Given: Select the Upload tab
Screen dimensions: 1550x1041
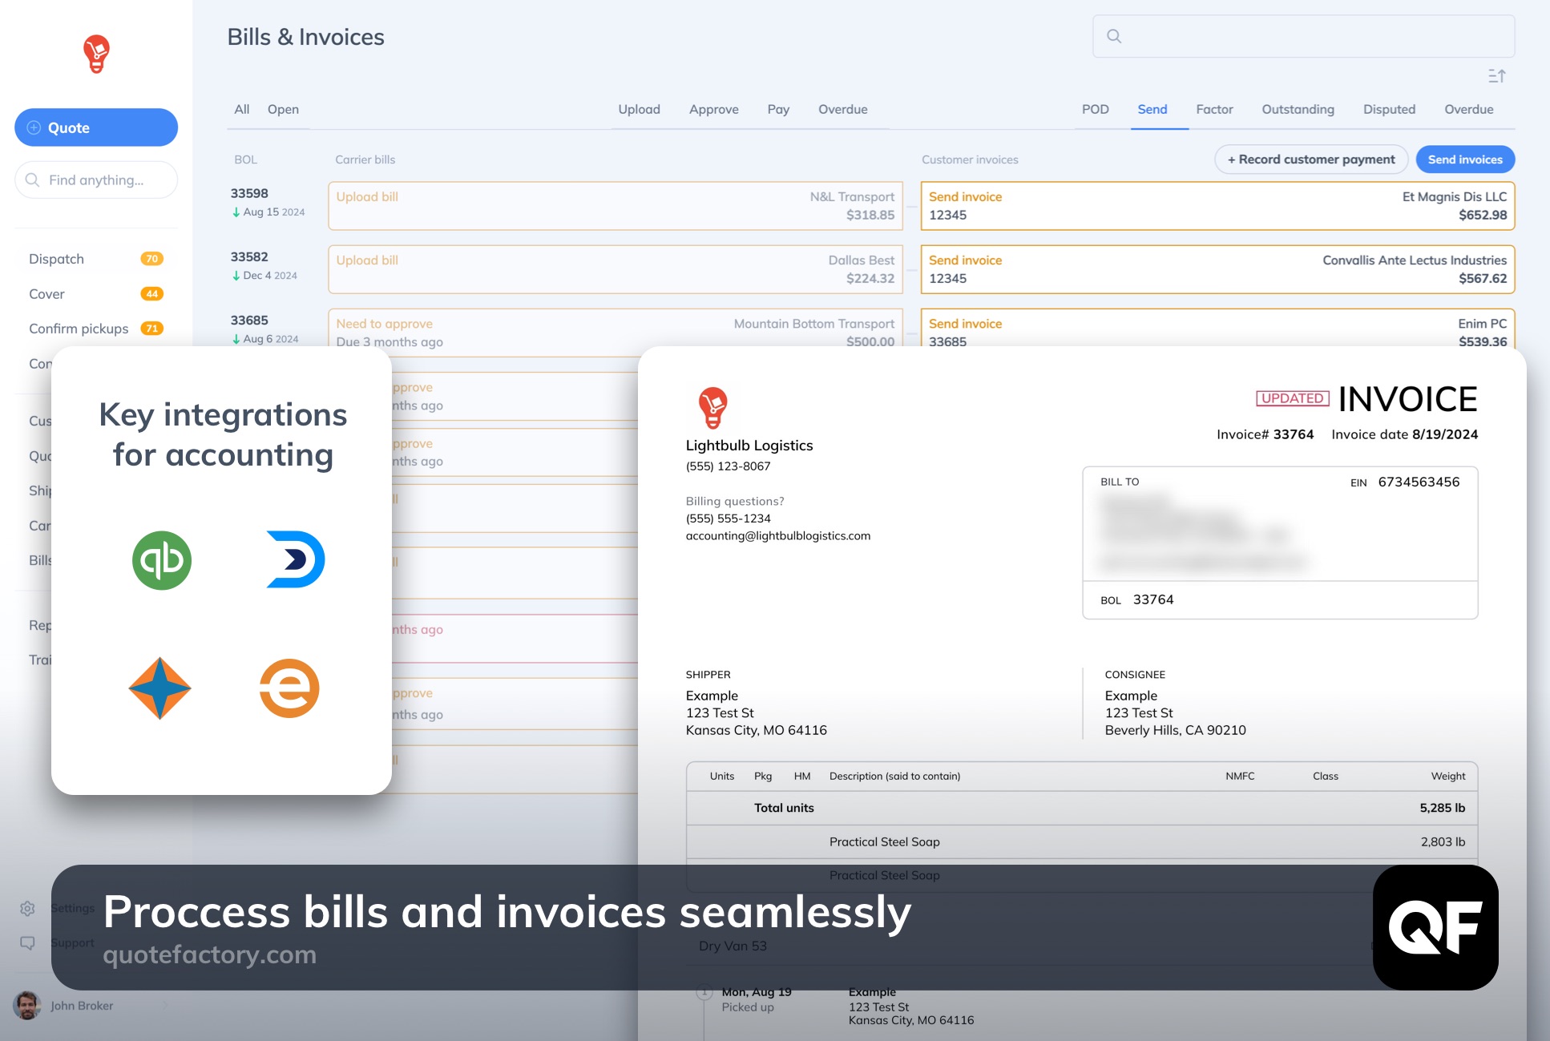Looking at the screenshot, I should pyautogui.click(x=639, y=109).
